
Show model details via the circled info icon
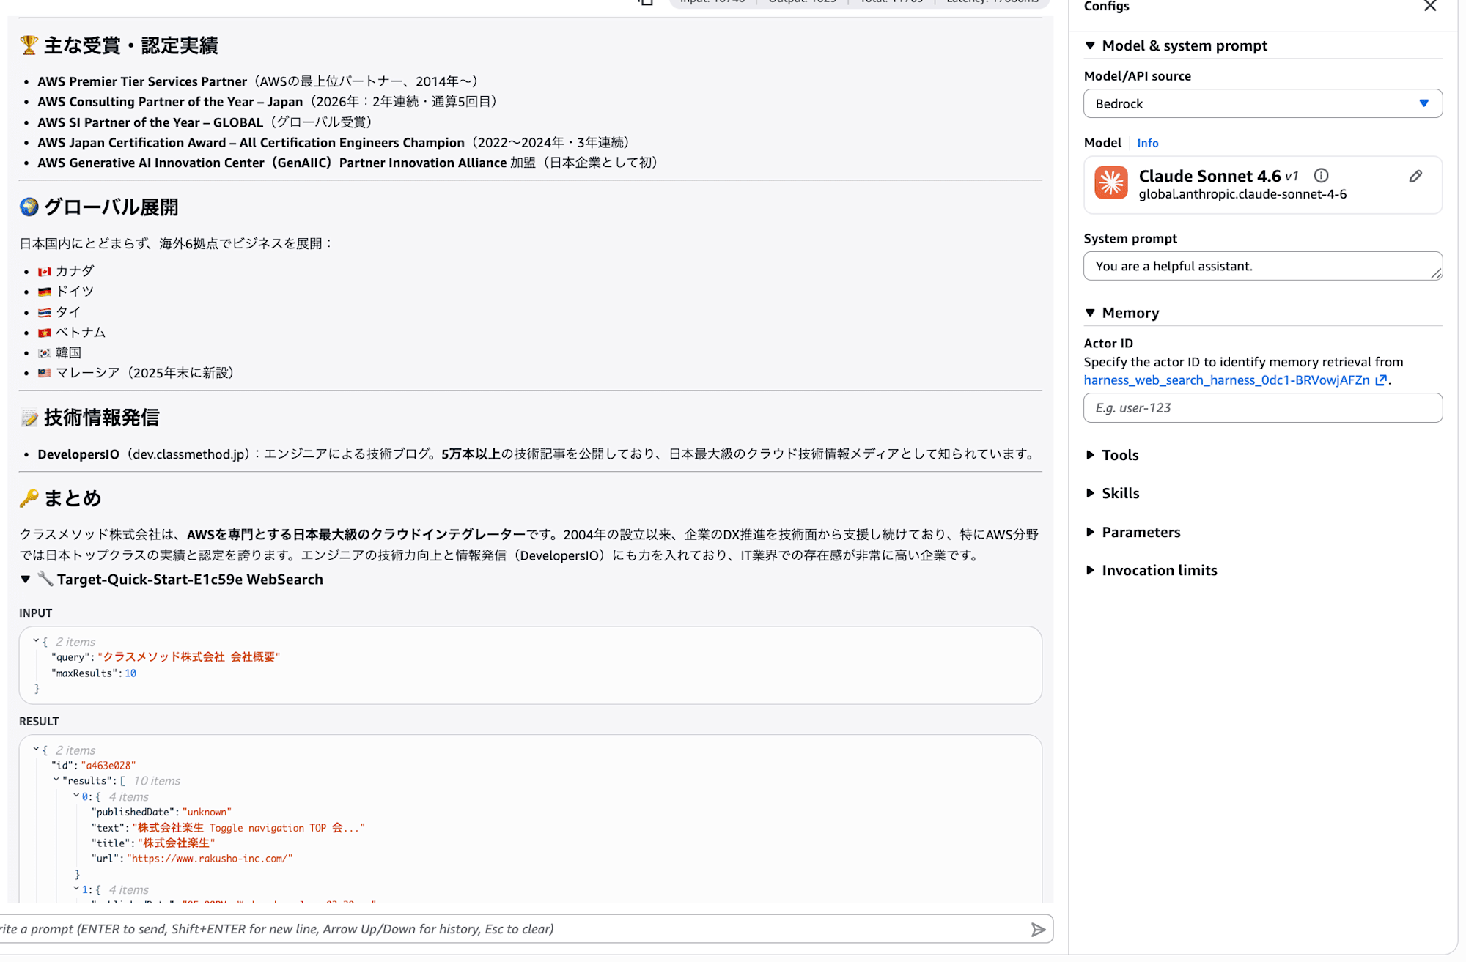pos(1321,175)
